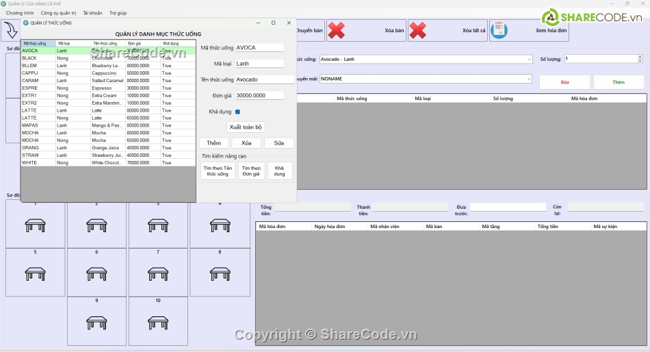The image size is (650, 352).
Task: Click the red X icon for Xóa bàn
Action: [x=336, y=30]
